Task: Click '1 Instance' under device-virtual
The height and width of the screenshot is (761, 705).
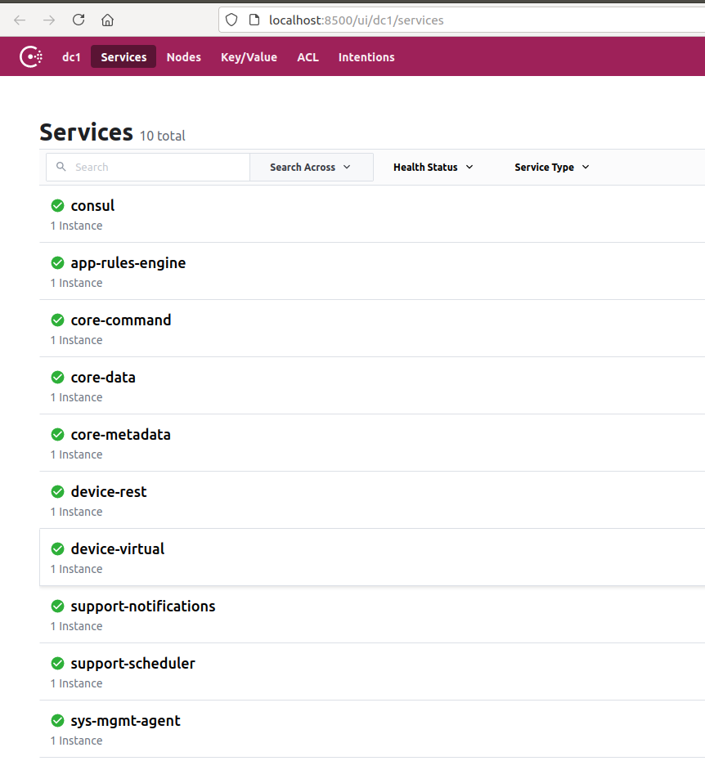Action: (76, 569)
